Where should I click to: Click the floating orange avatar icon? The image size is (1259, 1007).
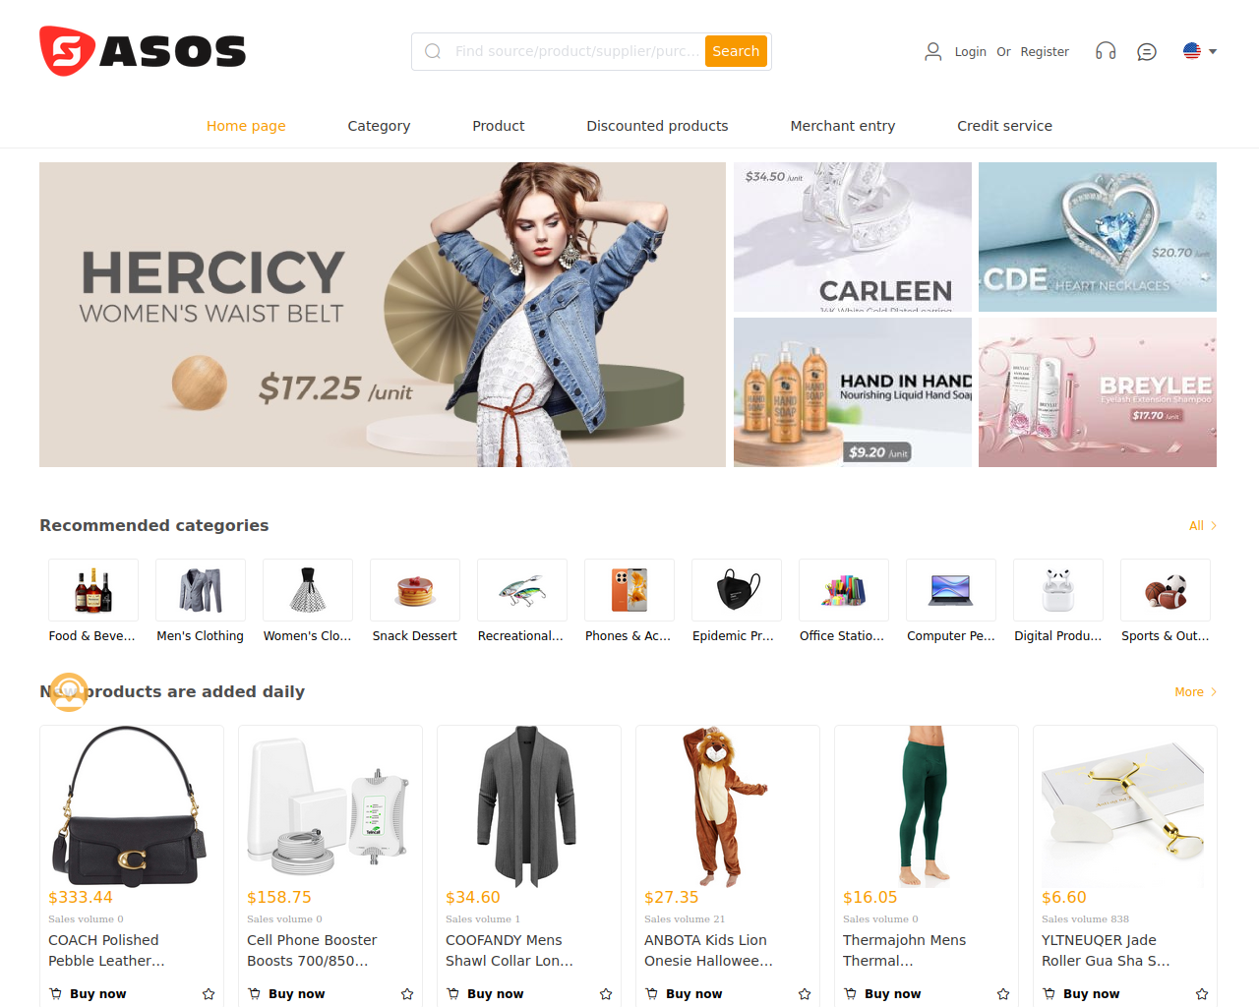coord(69,692)
